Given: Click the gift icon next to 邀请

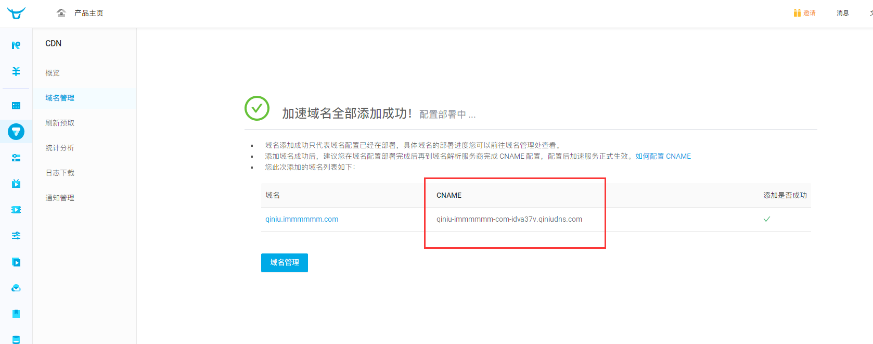Looking at the screenshot, I should click(x=797, y=12).
